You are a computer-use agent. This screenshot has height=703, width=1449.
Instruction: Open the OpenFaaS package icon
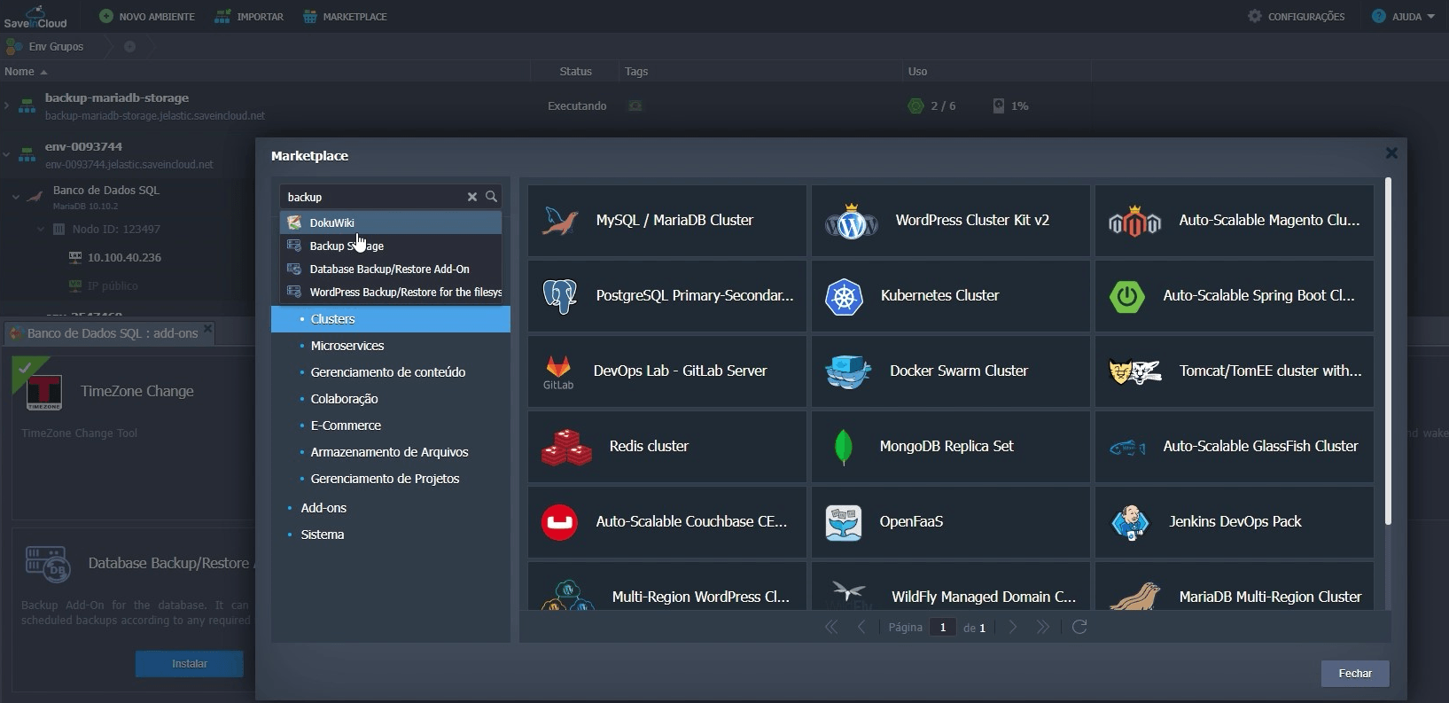pyautogui.click(x=843, y=522)
